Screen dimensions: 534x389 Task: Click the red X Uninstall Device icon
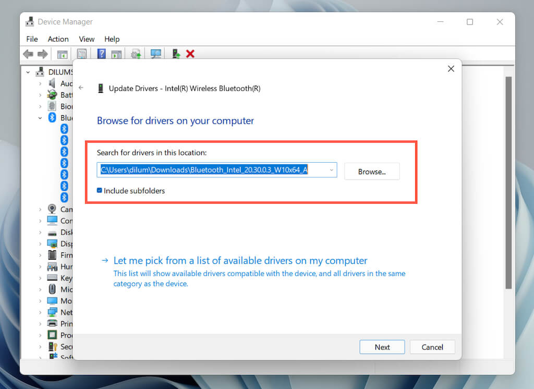190,54
